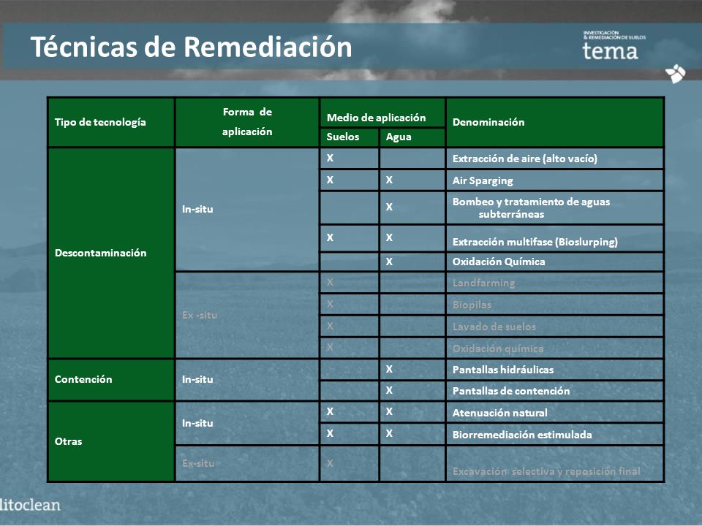Click the Suelos X for Extracción multifase

point(330,237)
